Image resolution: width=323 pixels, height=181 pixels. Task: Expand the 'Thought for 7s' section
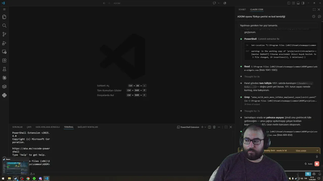tap(252, 111)
